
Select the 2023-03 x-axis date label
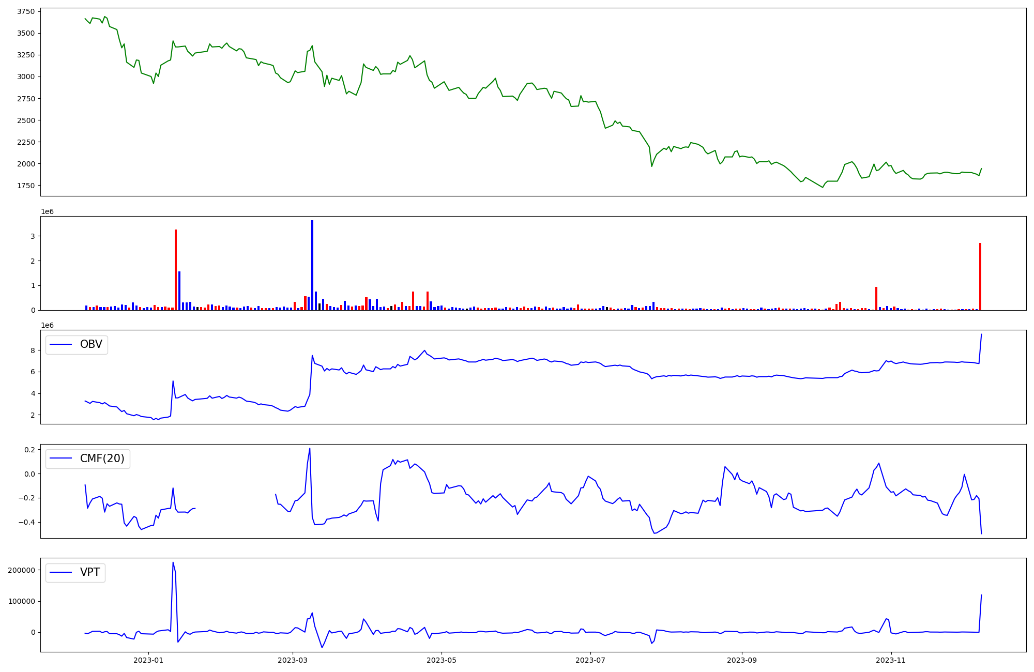[293, 660]
